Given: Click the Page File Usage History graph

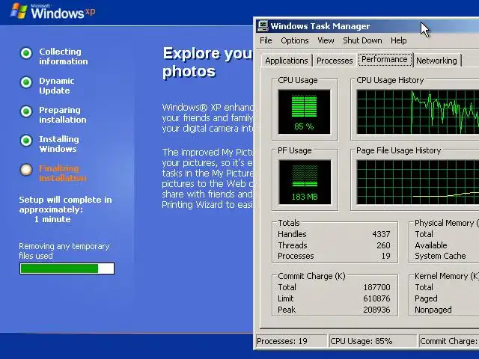Looking at the screenshot, I should [418, 182].
